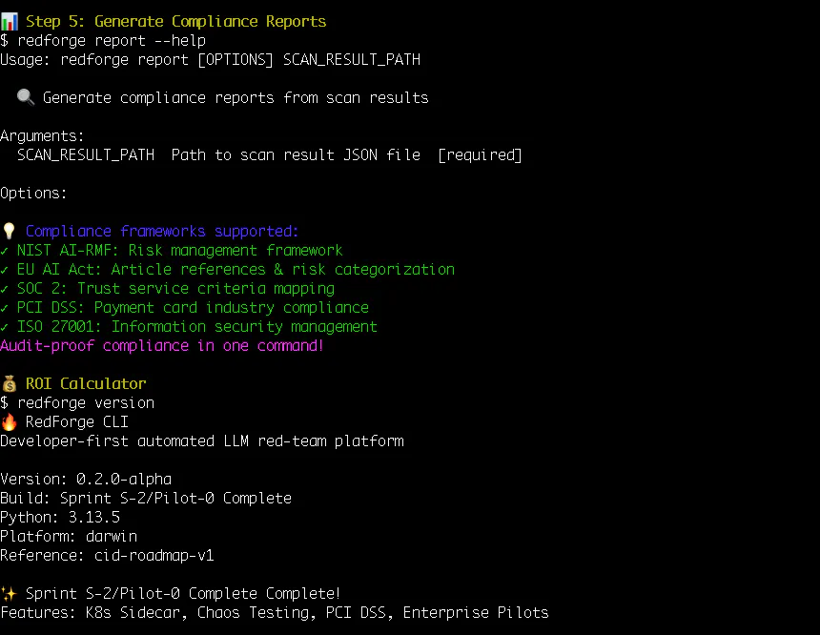Click the "redforge version" command line
The width and height of the screenshot is (820, 635).
pyautogui.click(x=77, y=402)
